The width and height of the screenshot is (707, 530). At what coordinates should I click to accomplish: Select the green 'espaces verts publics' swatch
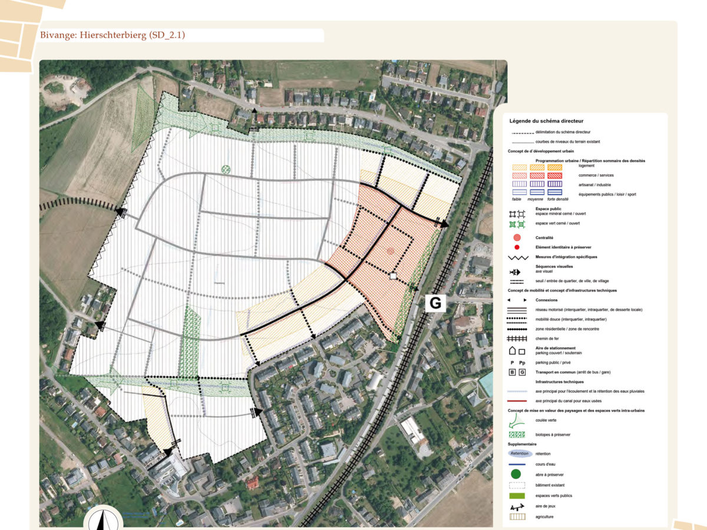[517, 496]
